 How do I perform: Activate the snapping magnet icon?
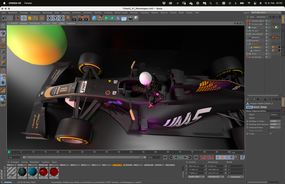[x=3, y=90]
